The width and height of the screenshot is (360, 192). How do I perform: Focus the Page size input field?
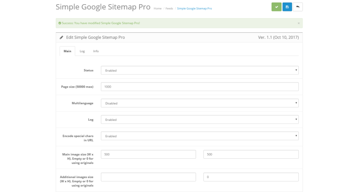(200, 87)
